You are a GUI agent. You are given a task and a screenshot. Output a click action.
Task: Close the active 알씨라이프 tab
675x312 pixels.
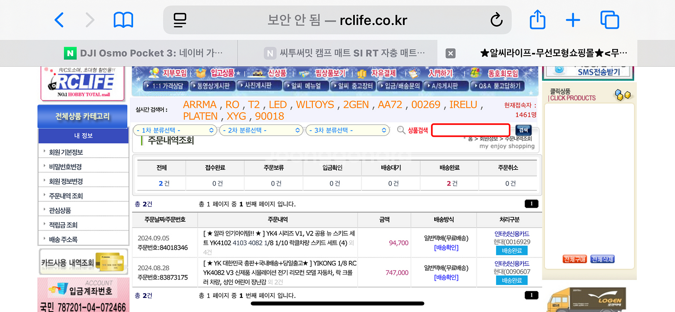click(x=450, y=53)
